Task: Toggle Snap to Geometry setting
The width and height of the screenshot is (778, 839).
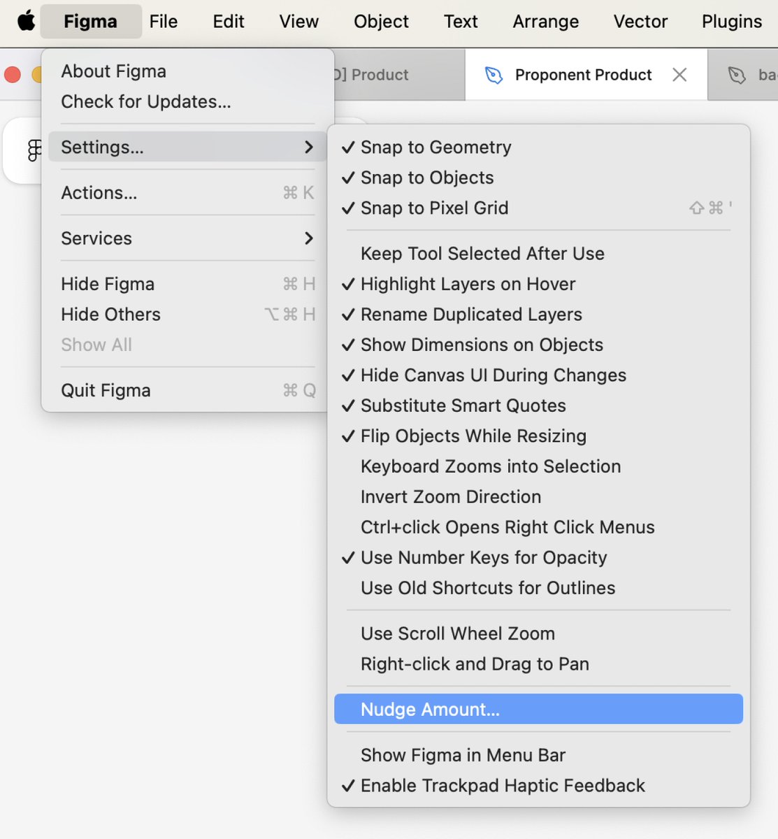Action: pyautogui.click(x=538, y=148)
